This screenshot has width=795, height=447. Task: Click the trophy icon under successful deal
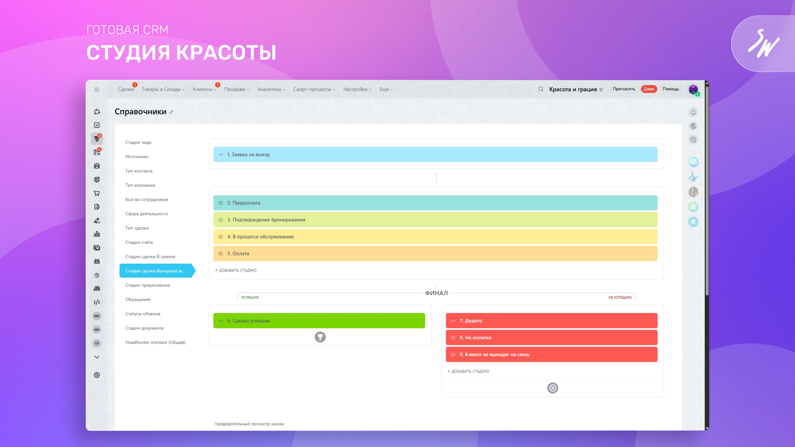click(320, 337)
